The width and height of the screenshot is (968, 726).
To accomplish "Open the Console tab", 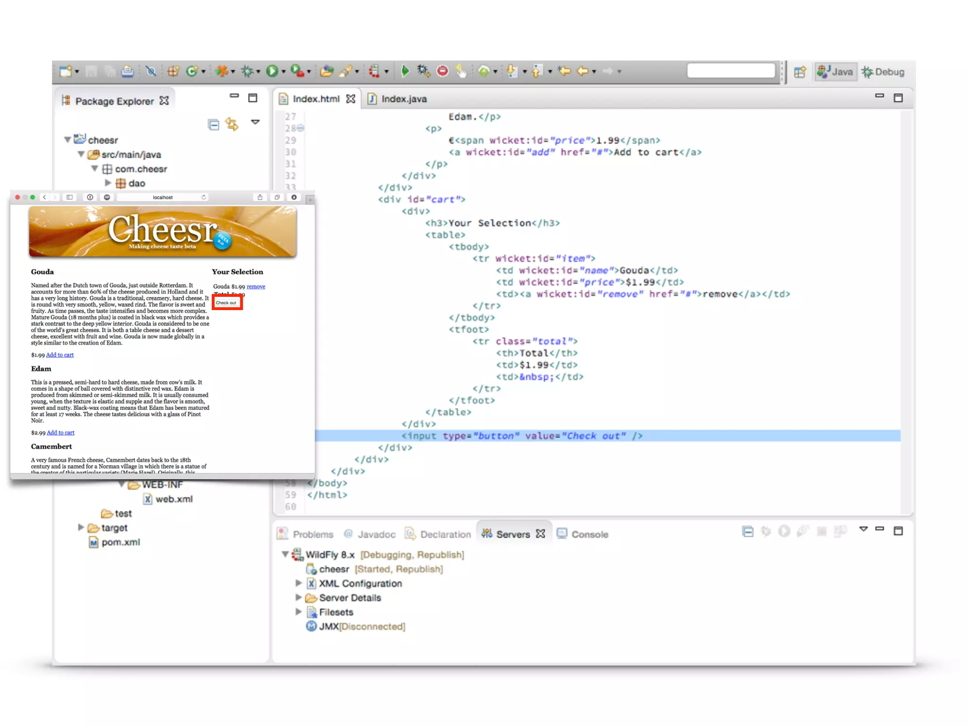I will [x=589, y=534].
